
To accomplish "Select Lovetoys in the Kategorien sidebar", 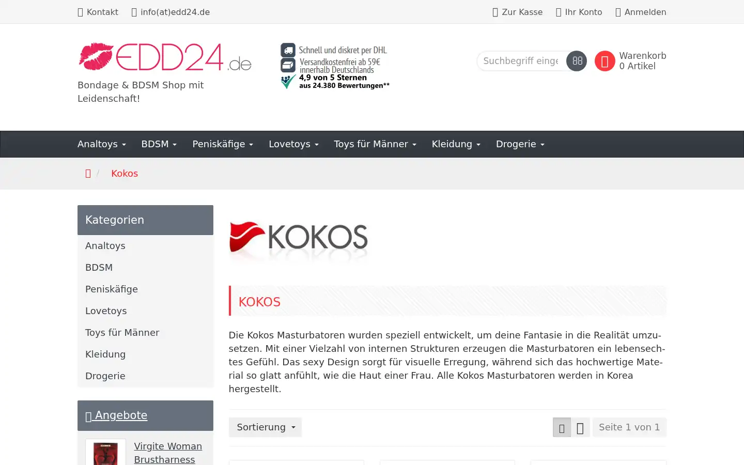I will (x=145, y=311).
